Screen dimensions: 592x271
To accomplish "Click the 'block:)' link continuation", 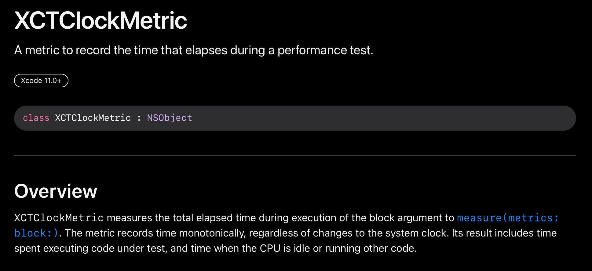I will click(36, 233).
